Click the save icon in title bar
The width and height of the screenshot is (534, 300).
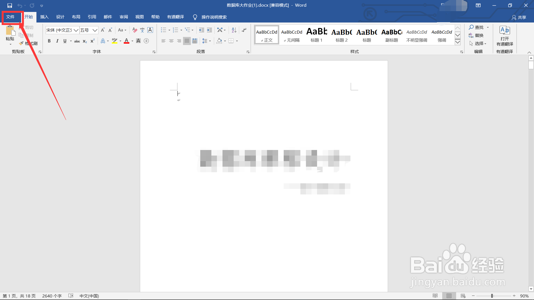[10, 5]
